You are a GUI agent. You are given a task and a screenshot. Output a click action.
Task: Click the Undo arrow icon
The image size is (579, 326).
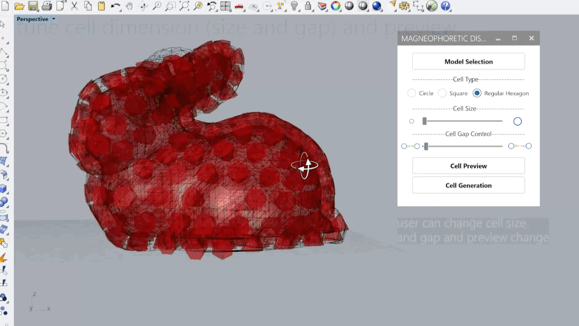[x=115, y=6]
